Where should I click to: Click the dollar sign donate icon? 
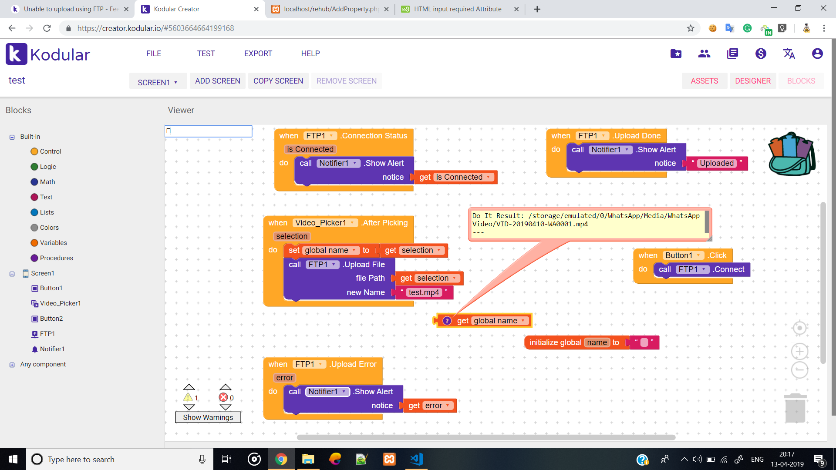761,54
